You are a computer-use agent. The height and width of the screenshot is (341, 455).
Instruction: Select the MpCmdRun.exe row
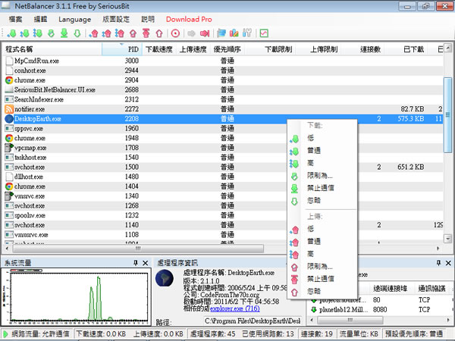(223, 61)
